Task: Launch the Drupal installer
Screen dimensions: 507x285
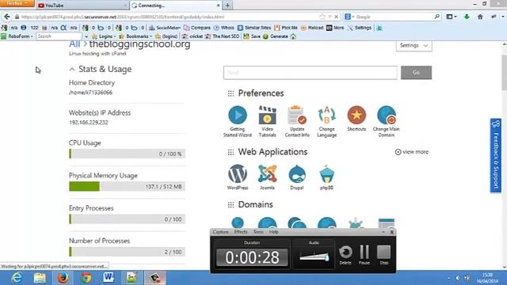Action: coord(297,177)
